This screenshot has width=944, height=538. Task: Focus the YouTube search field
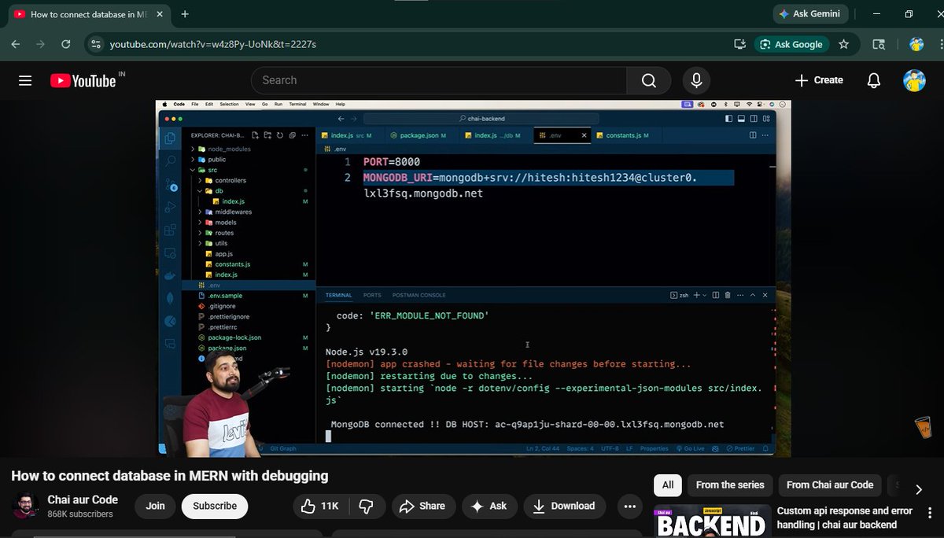[439, 80]
